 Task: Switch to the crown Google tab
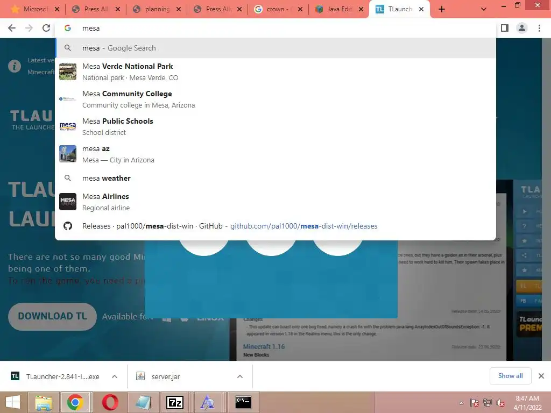click(279, 9)
